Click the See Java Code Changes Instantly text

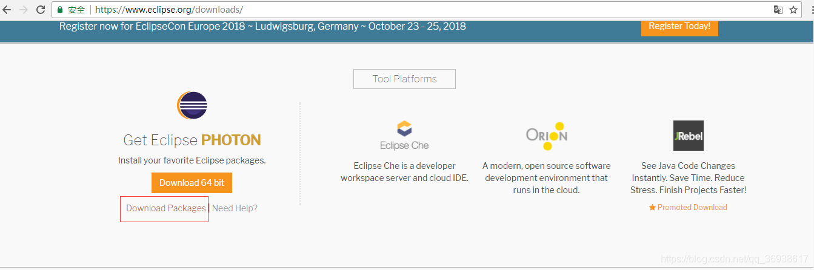[x=689, y=178]
